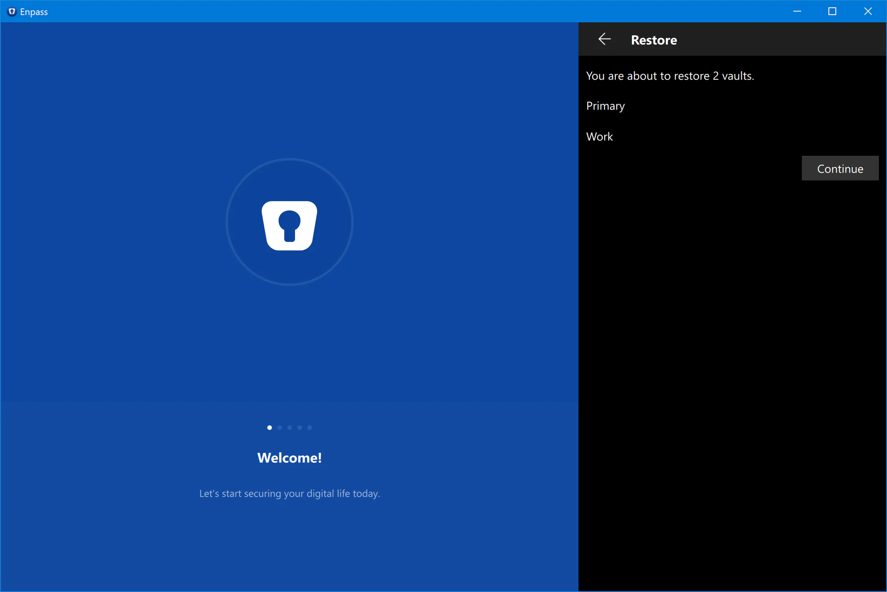This screenshot has height=592, width=887.
Task: Click the Enpass title text in title bar
Action: 34,12
